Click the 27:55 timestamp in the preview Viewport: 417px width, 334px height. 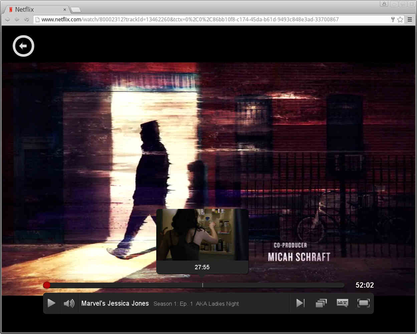(x=202, y=267)
